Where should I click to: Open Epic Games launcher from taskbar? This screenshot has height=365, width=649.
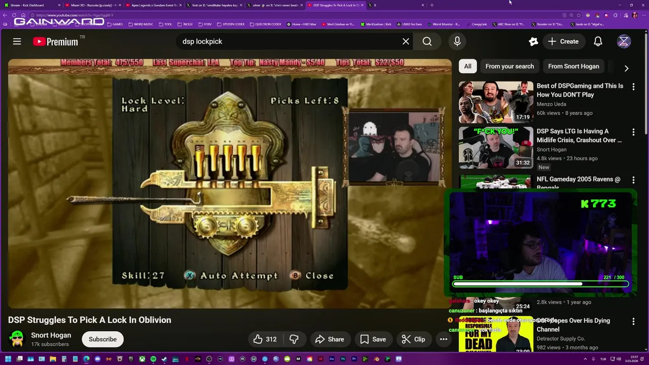(x=131, y=359)
